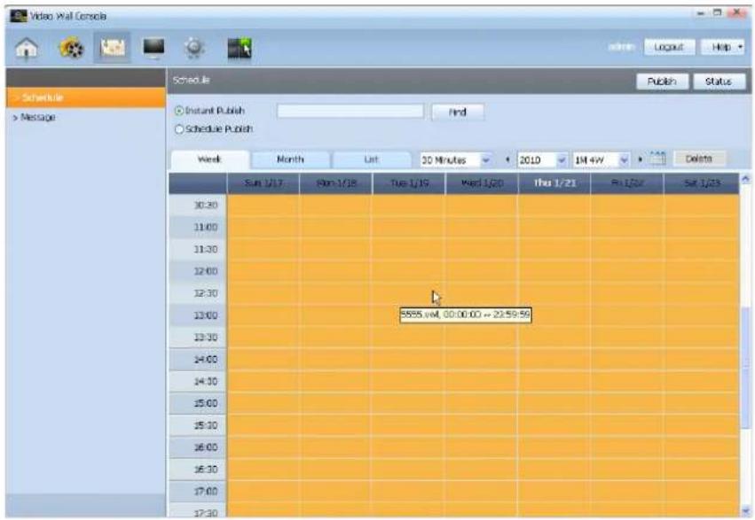Click the Delete button

pyautogui.click(x=699, y=159)
